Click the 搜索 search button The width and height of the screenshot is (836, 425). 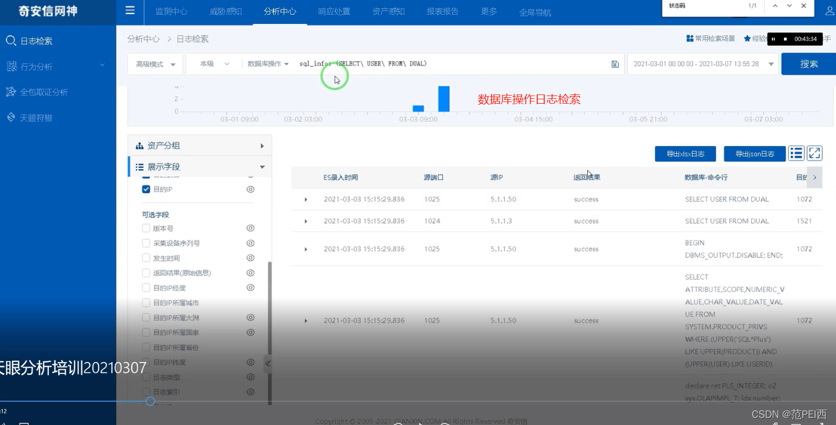point(808,64)
